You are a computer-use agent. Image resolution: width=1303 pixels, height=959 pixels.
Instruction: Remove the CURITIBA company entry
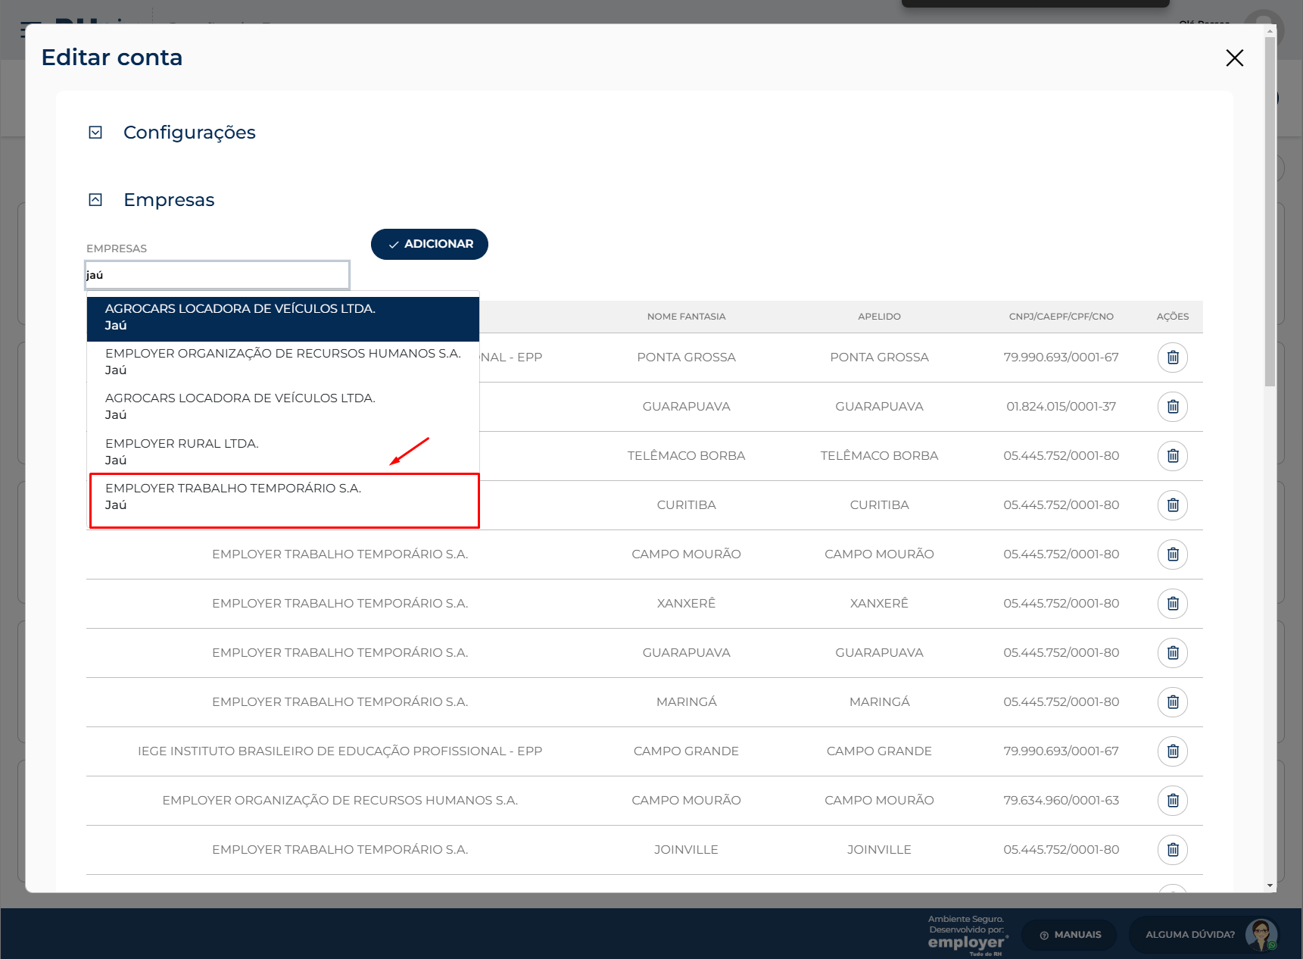1173,505
